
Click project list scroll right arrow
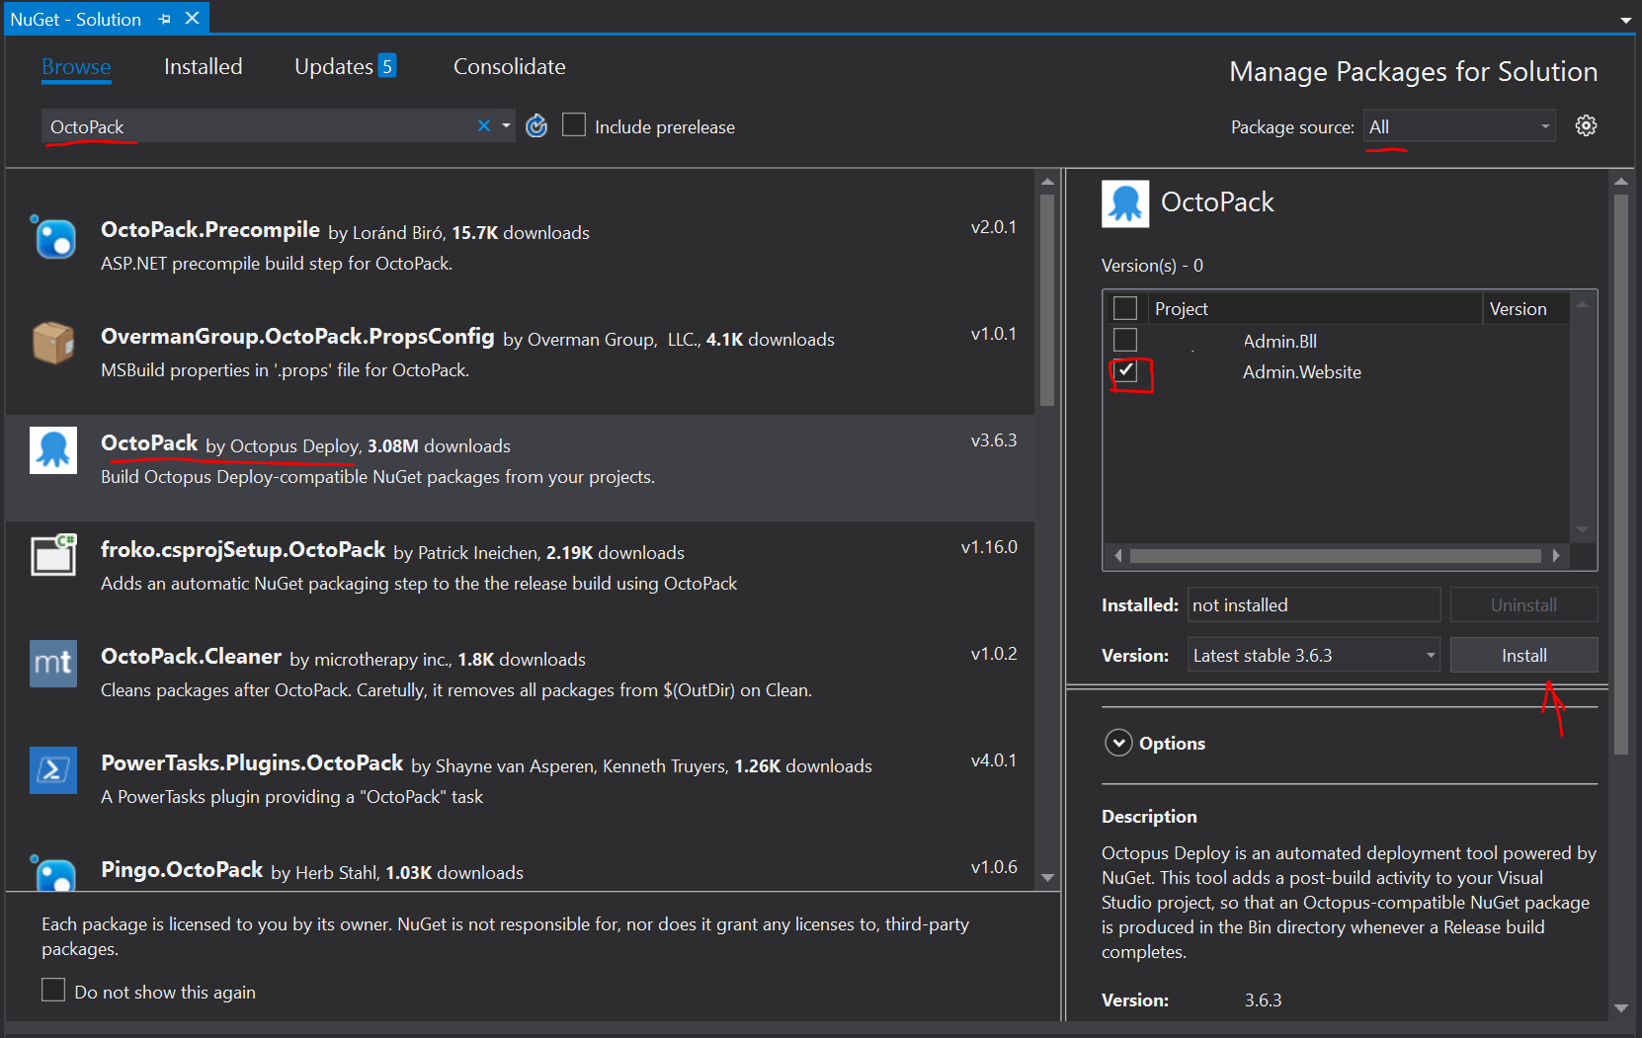tap(1556, 556)
